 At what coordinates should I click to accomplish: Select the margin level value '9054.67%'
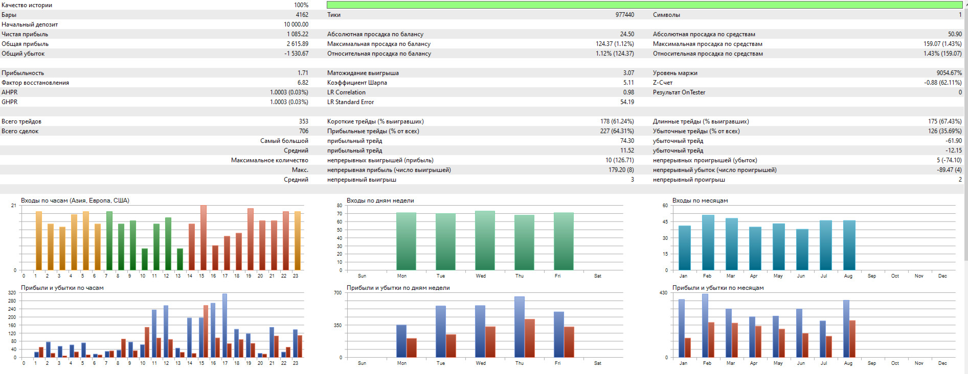coord(949,73)
